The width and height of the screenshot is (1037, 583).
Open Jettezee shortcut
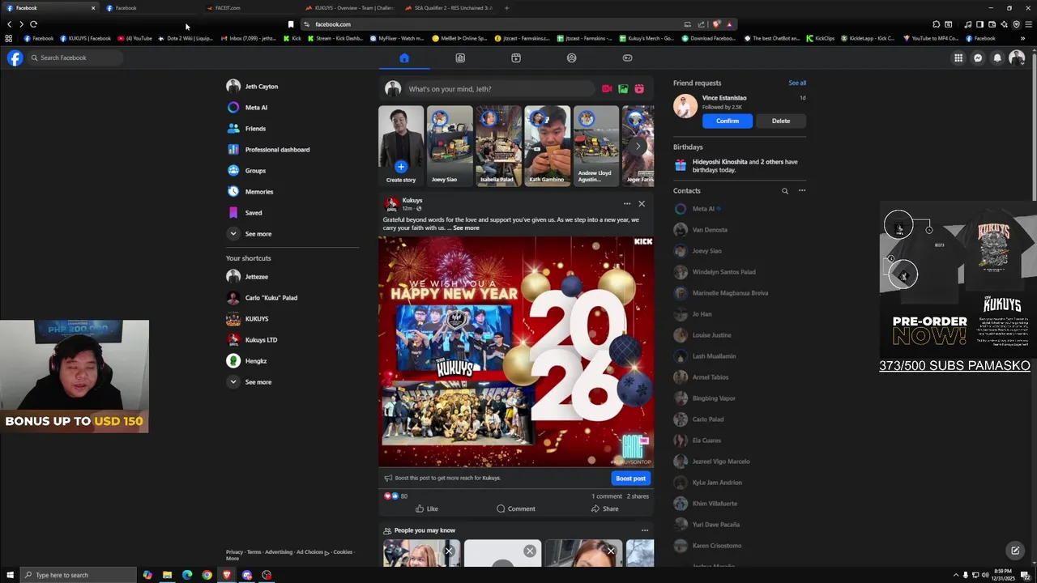point(292,277)
